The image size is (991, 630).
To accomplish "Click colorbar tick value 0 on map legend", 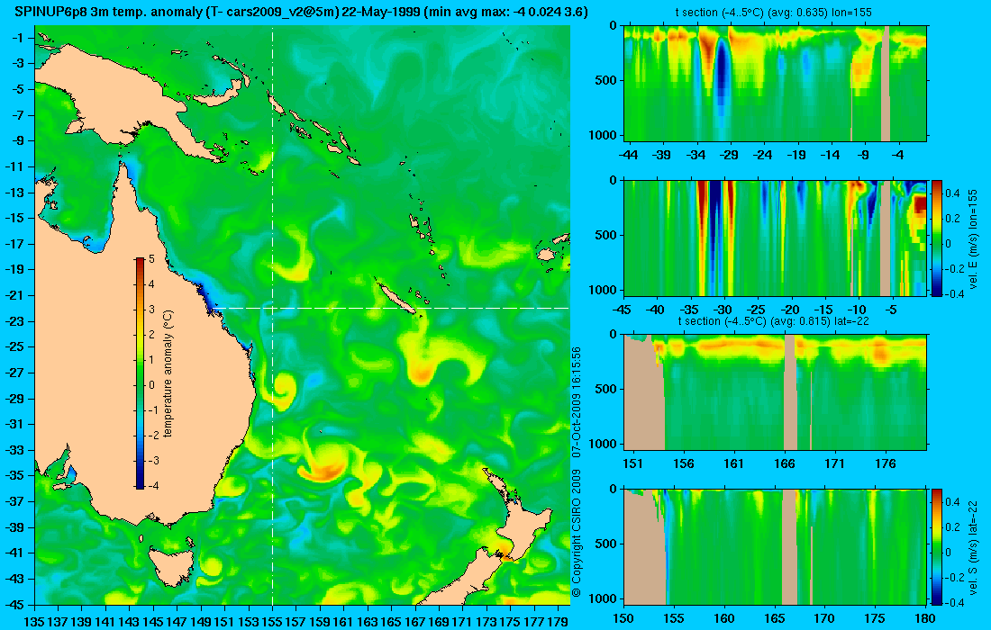I will pos(151,385).
